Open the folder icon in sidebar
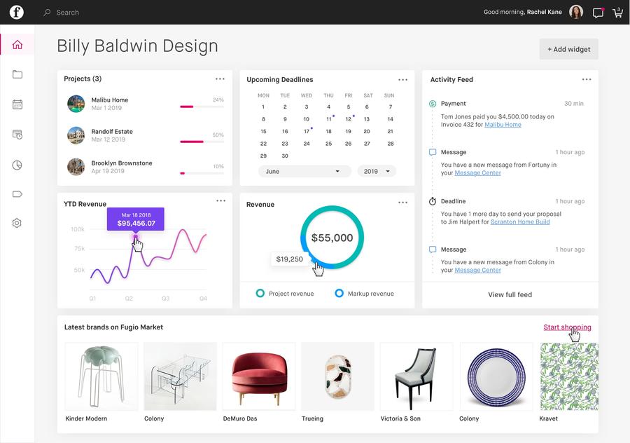This screenshot has width=630, height=443. 17,74
